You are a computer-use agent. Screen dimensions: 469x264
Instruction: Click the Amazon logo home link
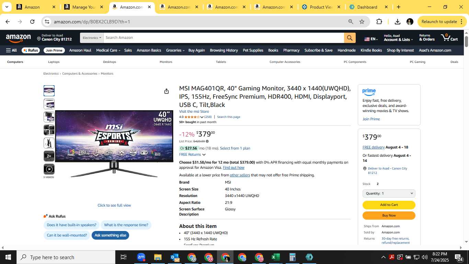pos(19,38)
